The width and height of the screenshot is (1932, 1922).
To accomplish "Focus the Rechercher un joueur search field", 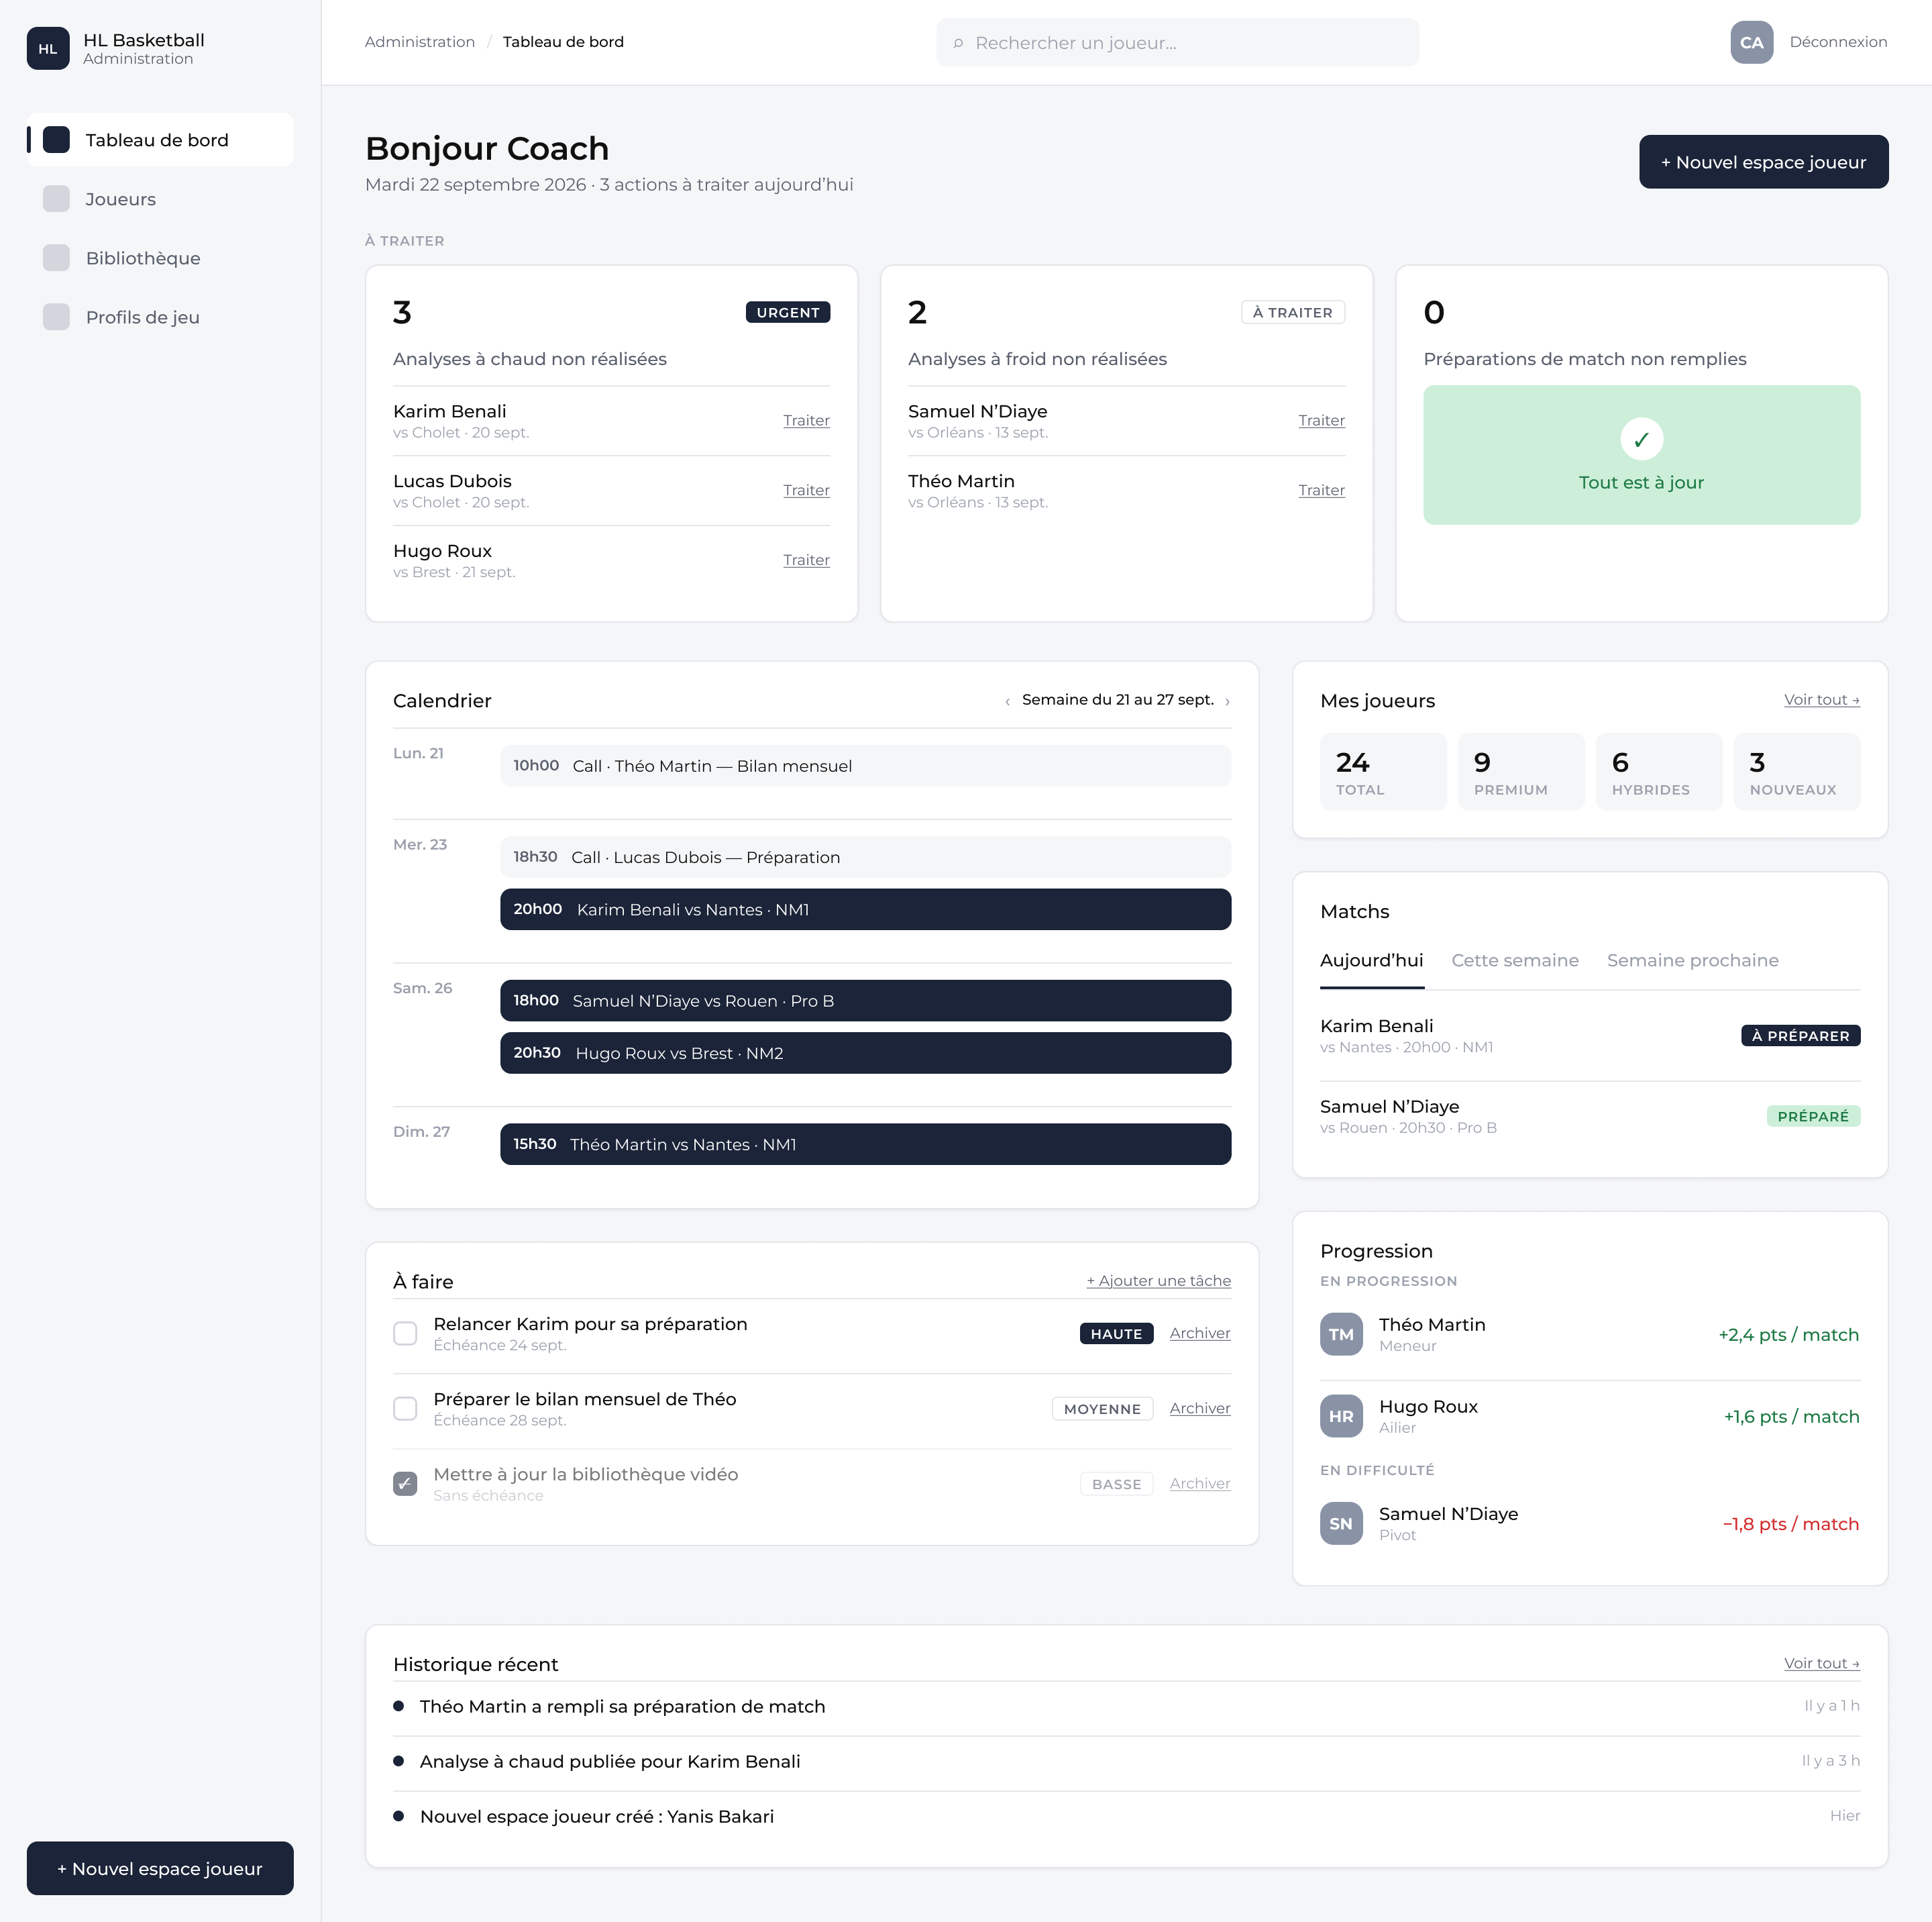I will [x=1177, y=43].
